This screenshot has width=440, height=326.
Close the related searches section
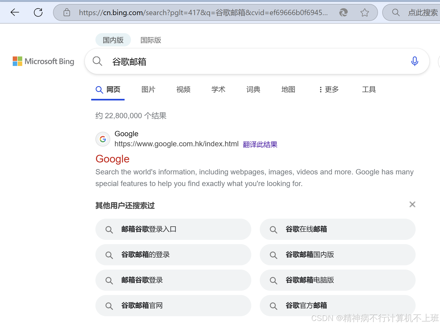(x=412, y=204)
